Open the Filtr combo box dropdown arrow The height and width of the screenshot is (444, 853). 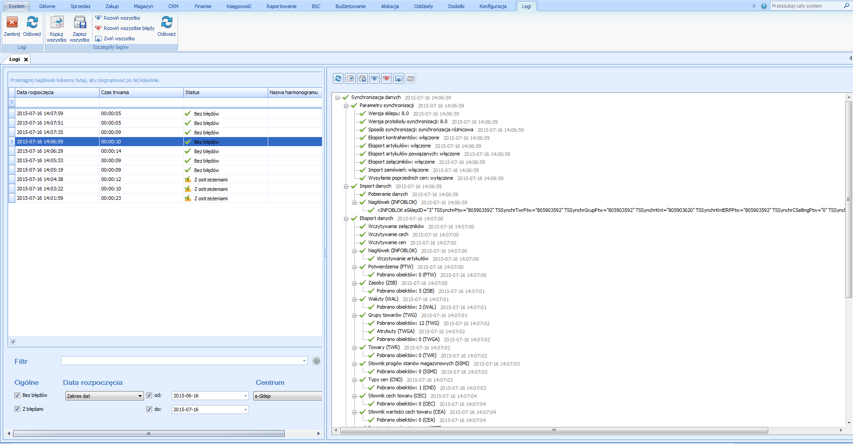[x=304, y=361]
